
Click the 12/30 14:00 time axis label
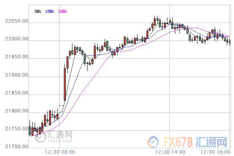[x=170, y=152]
